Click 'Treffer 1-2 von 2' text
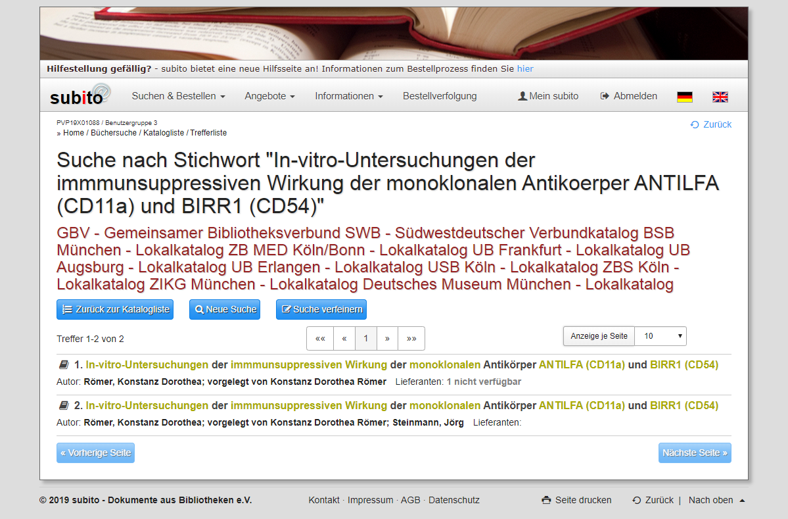This screenshot has width=788, height=519. click(91, 339)
